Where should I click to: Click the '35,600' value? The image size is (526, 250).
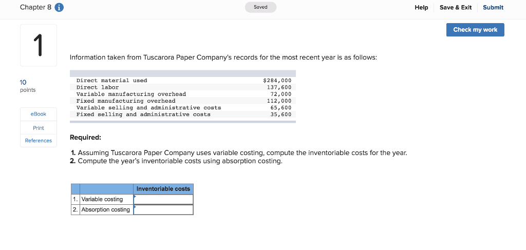coord(281,114)
